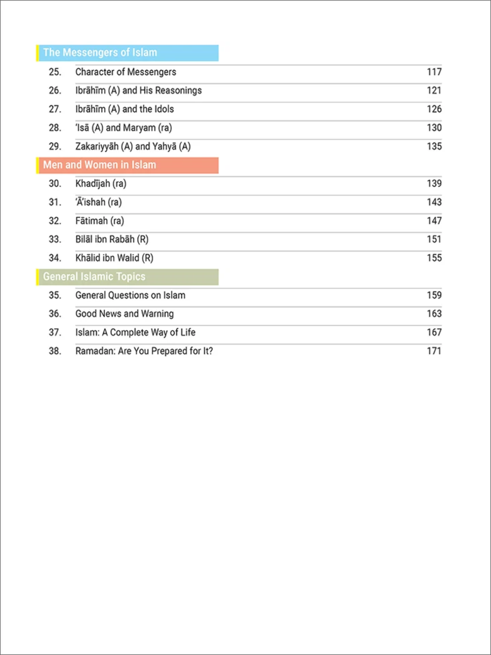Open Bilāl ibn Rabāh (R) chapter
Viewport: 491px width, 655px height.
coord(112,239)
